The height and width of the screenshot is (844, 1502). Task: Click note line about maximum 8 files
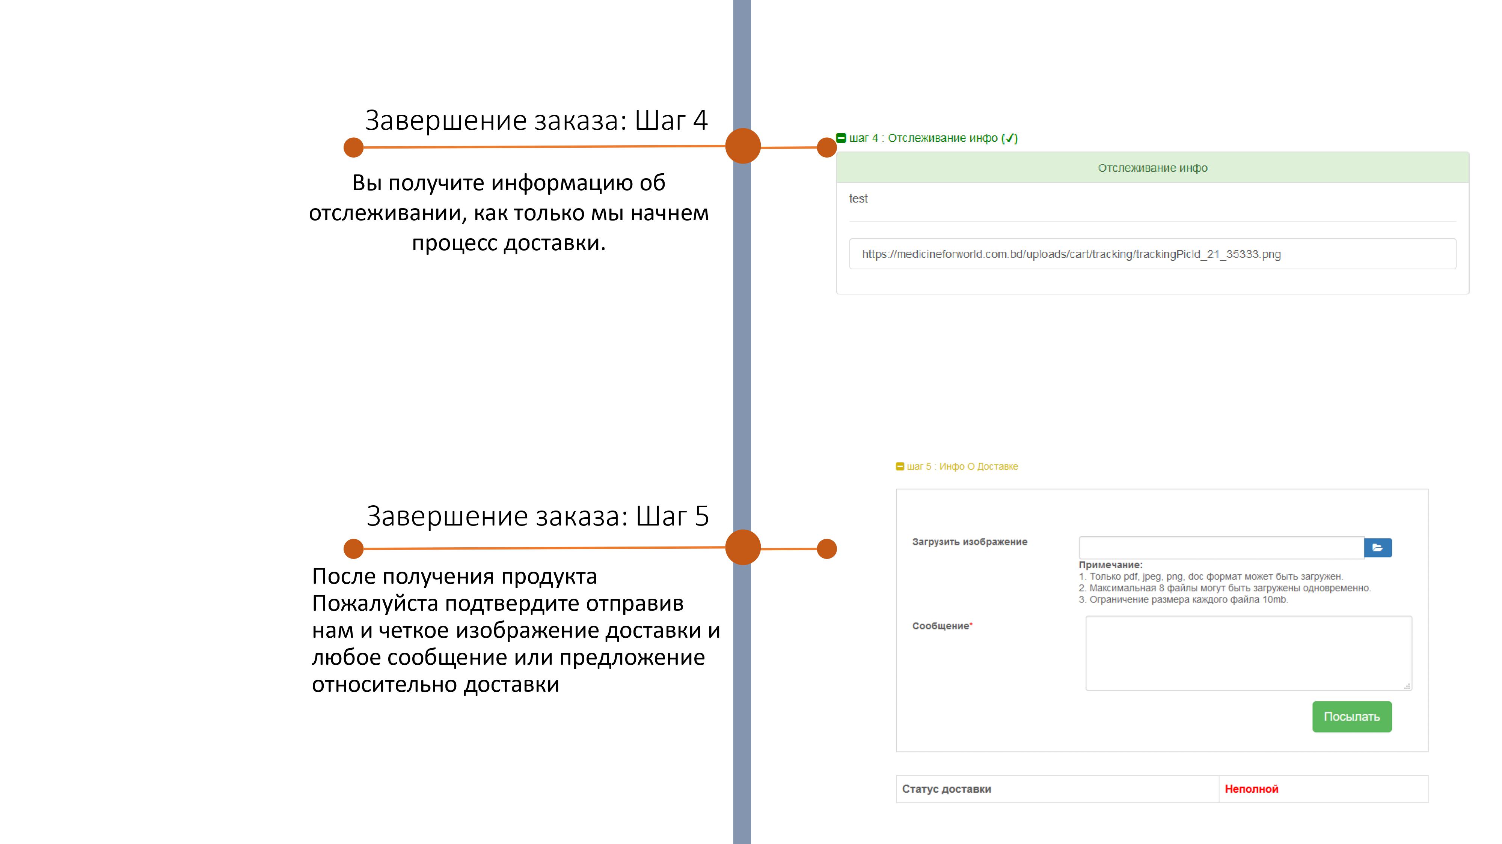point(1225,588)
